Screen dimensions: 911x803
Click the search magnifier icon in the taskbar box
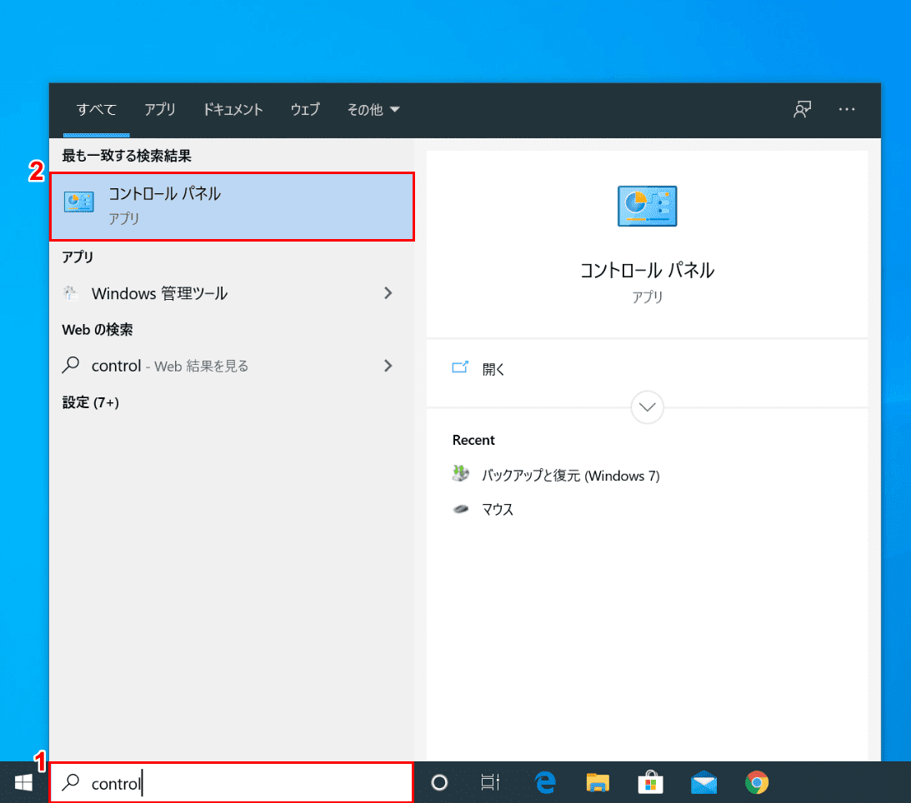tap(71, 782)
